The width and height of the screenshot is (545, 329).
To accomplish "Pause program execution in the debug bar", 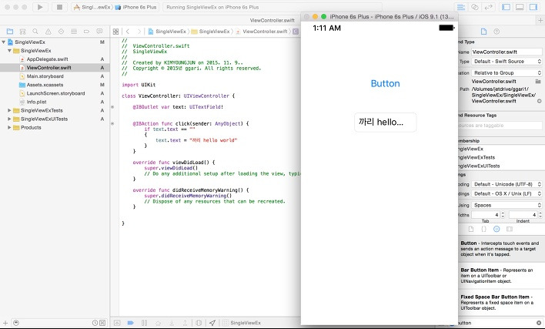I will [x=144, y=323].
